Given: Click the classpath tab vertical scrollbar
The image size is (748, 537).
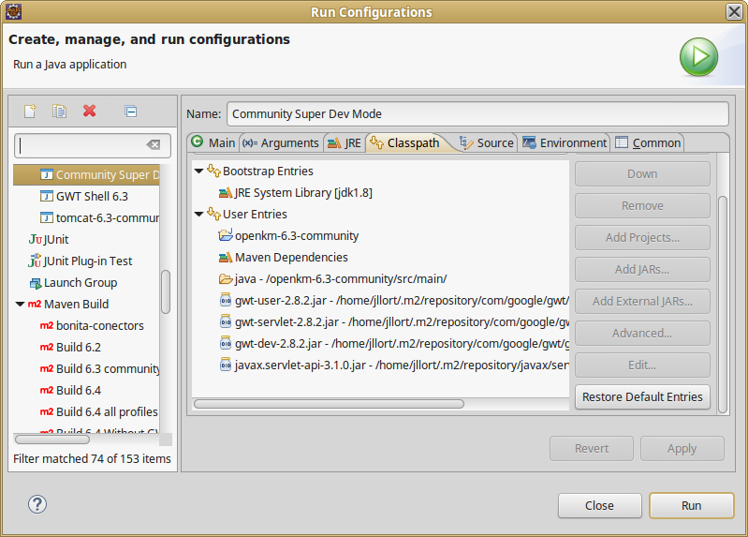Looking at the screenshot, I should 723,305.
